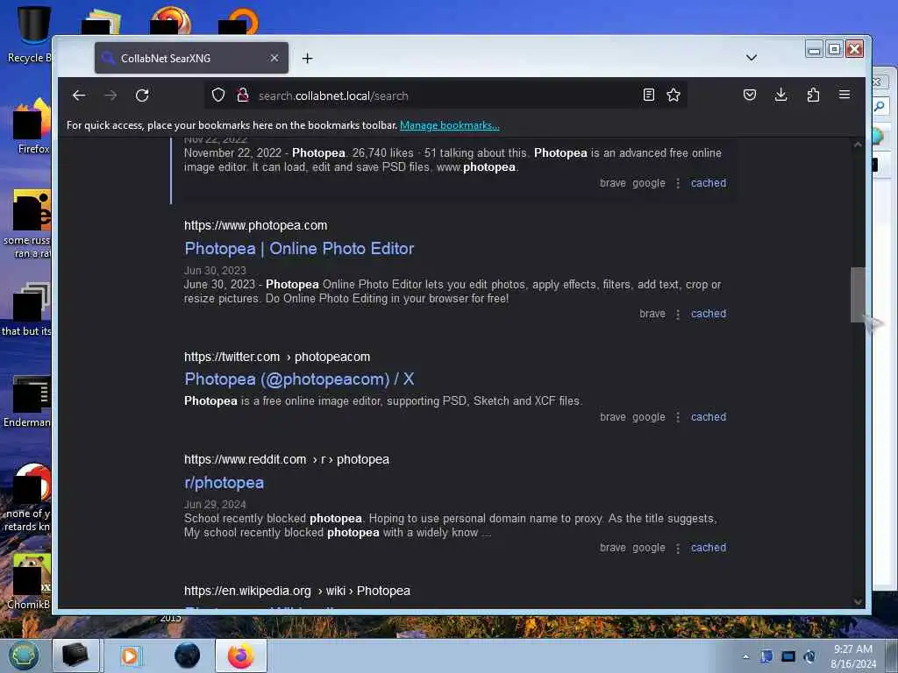Screen dimensions: 898x673
Task: Select the 'some russ ran a rat' desktop icon
Action: click(26, 223)
